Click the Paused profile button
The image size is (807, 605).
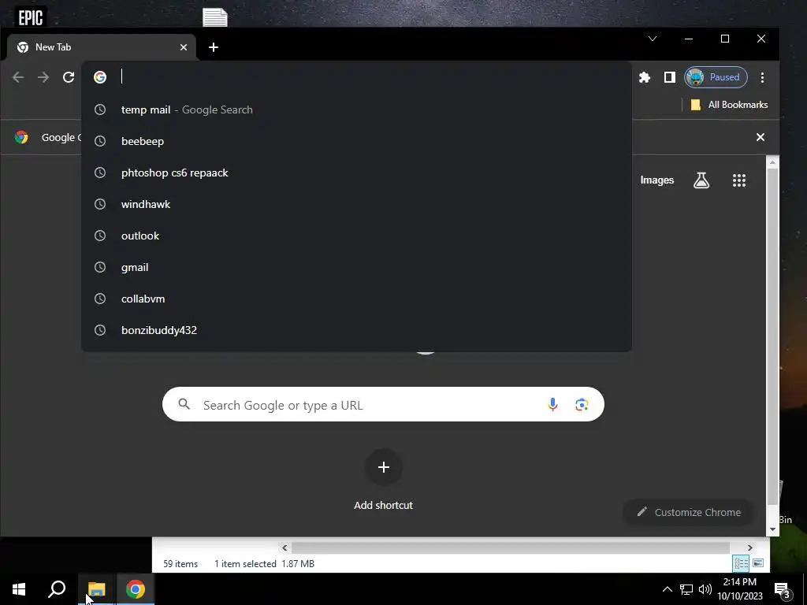click(716, 77)
